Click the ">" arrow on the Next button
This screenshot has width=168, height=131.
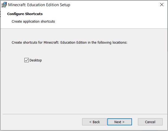[x=123, y=122]
